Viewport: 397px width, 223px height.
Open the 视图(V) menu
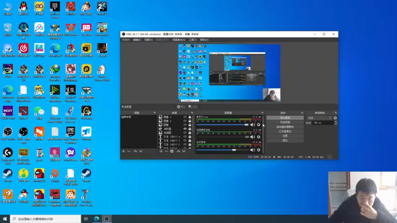(148, 40)
